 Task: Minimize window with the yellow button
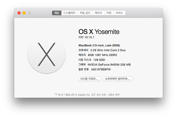(x=24, y=13)
